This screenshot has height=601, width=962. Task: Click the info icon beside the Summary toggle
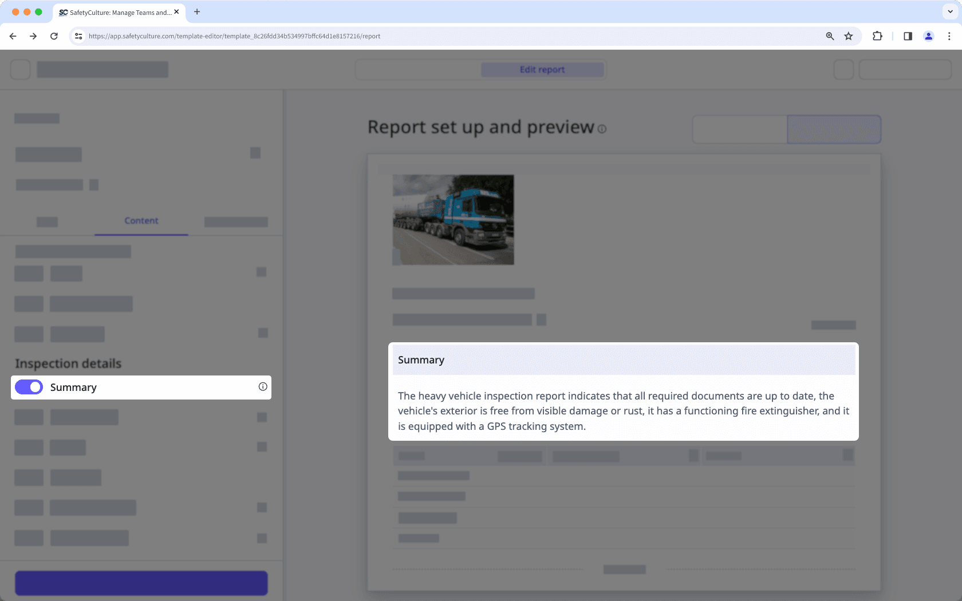[x=263, y=386]
